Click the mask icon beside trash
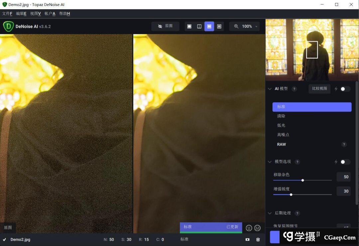The height and width of the screenshot is (246, 359). tap(248, 239)
